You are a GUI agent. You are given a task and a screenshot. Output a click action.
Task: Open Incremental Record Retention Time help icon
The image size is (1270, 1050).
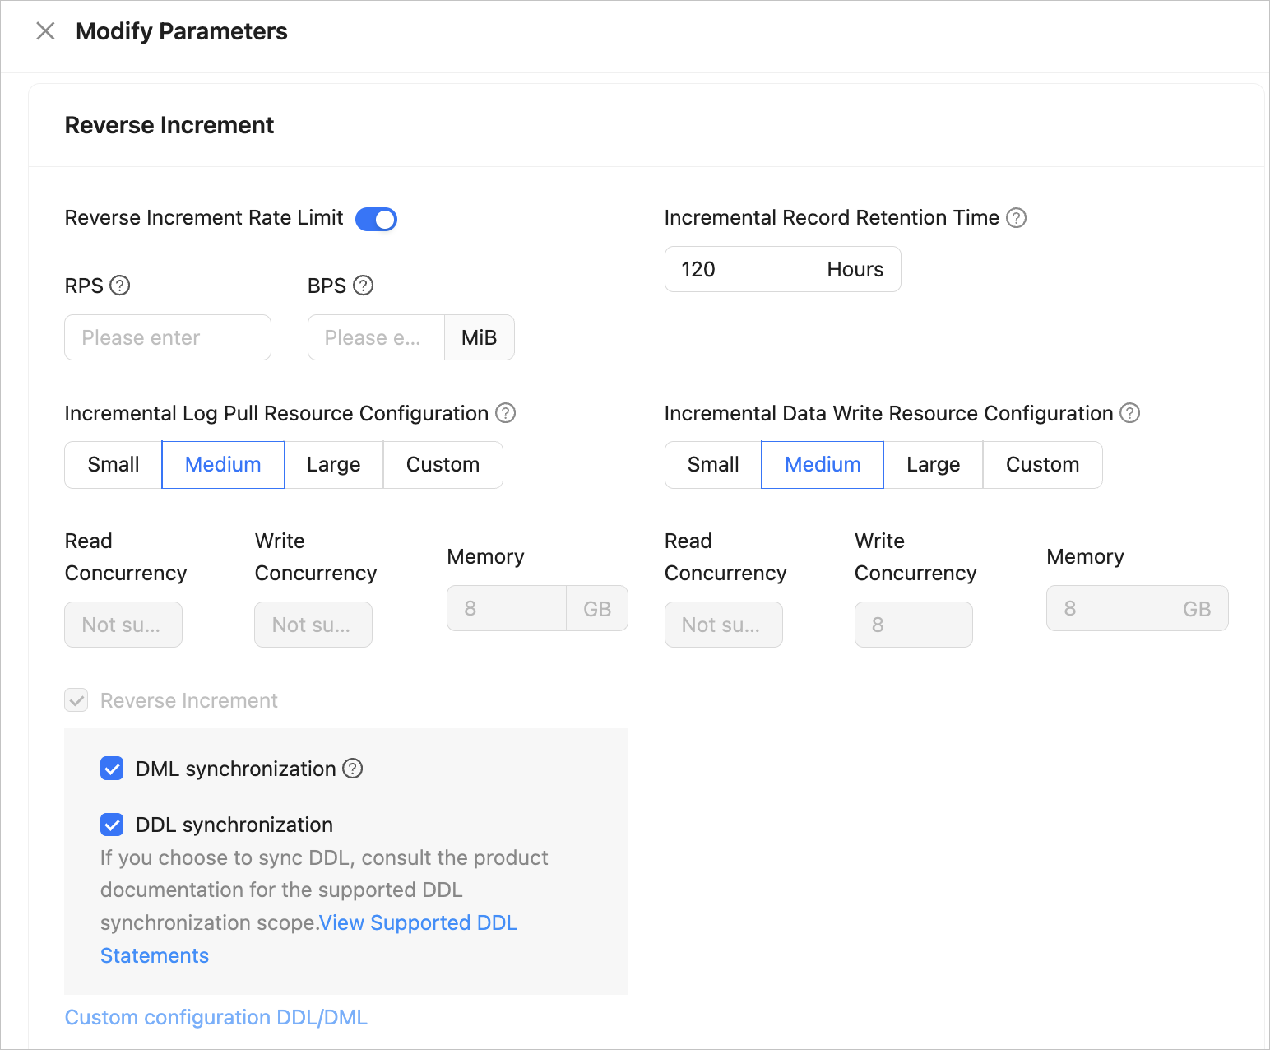click(1017, 218)
